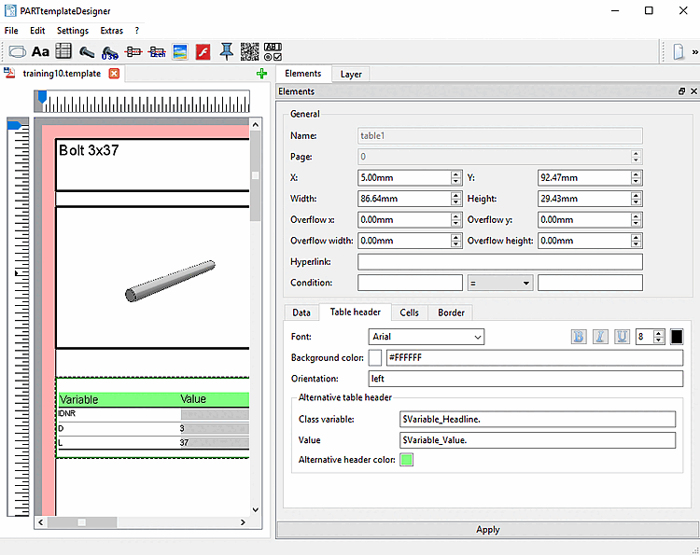This screenshot has height=555, width=700.
Task: Pick the green alternative header color
Action: pyautogui.click(x=406, y=460)
